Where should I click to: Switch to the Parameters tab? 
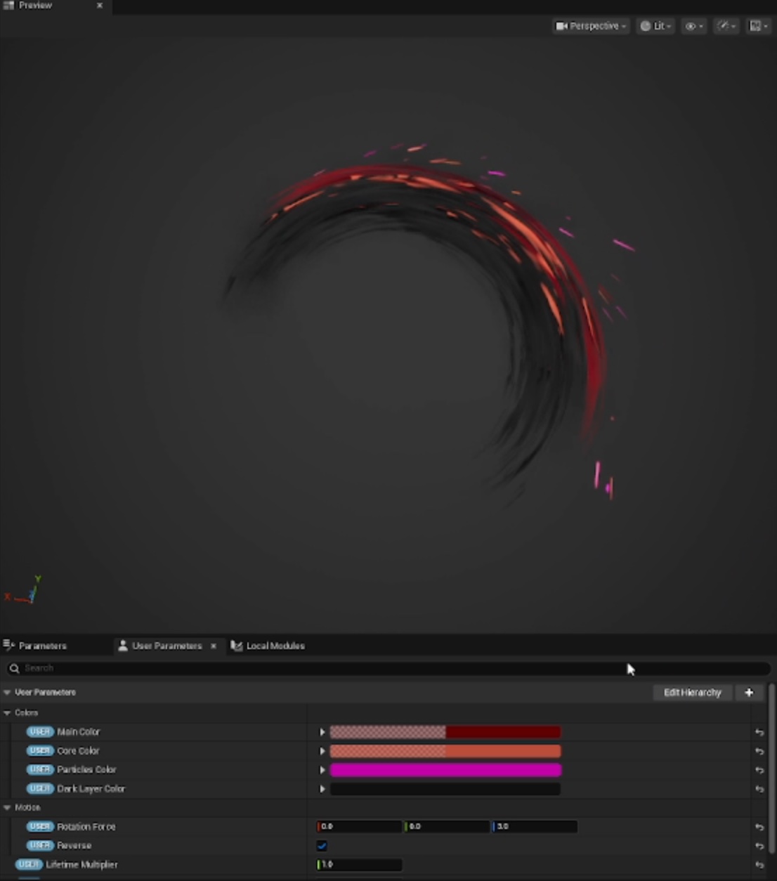click(42, 646)
